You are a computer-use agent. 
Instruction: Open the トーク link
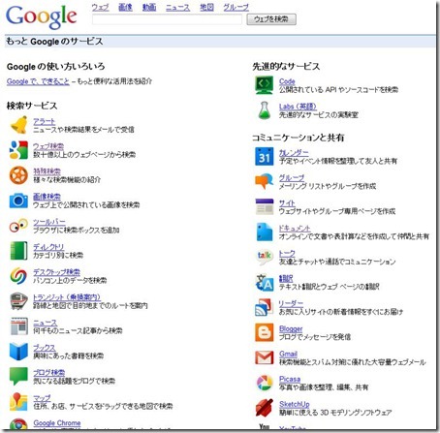point(287,254)
